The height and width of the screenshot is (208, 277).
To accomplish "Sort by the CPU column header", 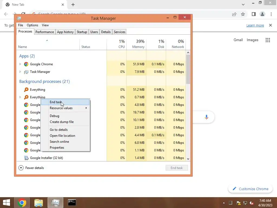I will click(x=117, y=44).
